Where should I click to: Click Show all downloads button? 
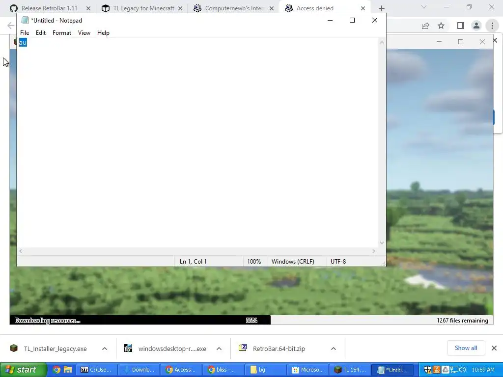[466, 348]
